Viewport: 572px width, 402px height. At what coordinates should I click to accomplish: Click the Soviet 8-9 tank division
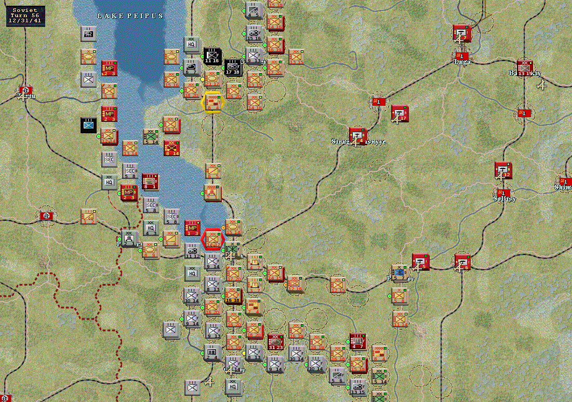pos(150,250)
